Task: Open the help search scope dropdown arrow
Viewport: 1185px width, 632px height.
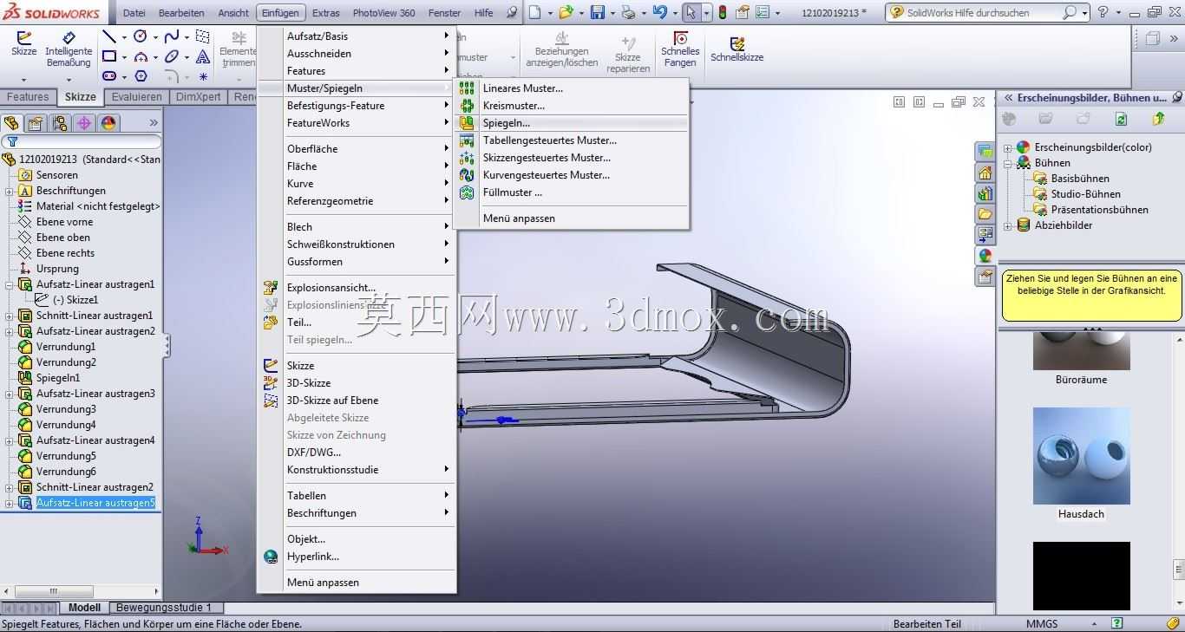Action: (x=1085, y=13)
